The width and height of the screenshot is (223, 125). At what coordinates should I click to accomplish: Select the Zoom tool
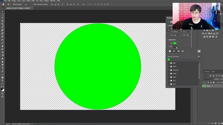point(2,81)
